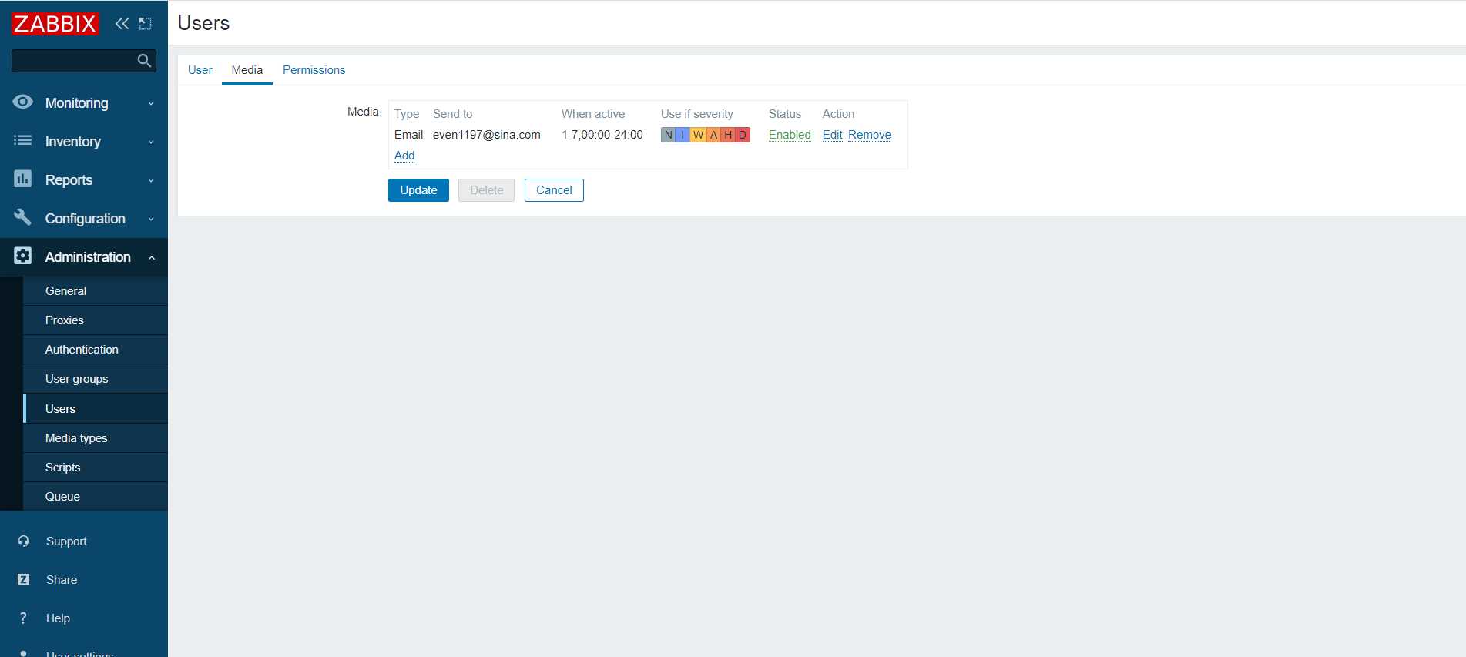
Task: Click the Monitoring eye icon
Action: (23, 102)
